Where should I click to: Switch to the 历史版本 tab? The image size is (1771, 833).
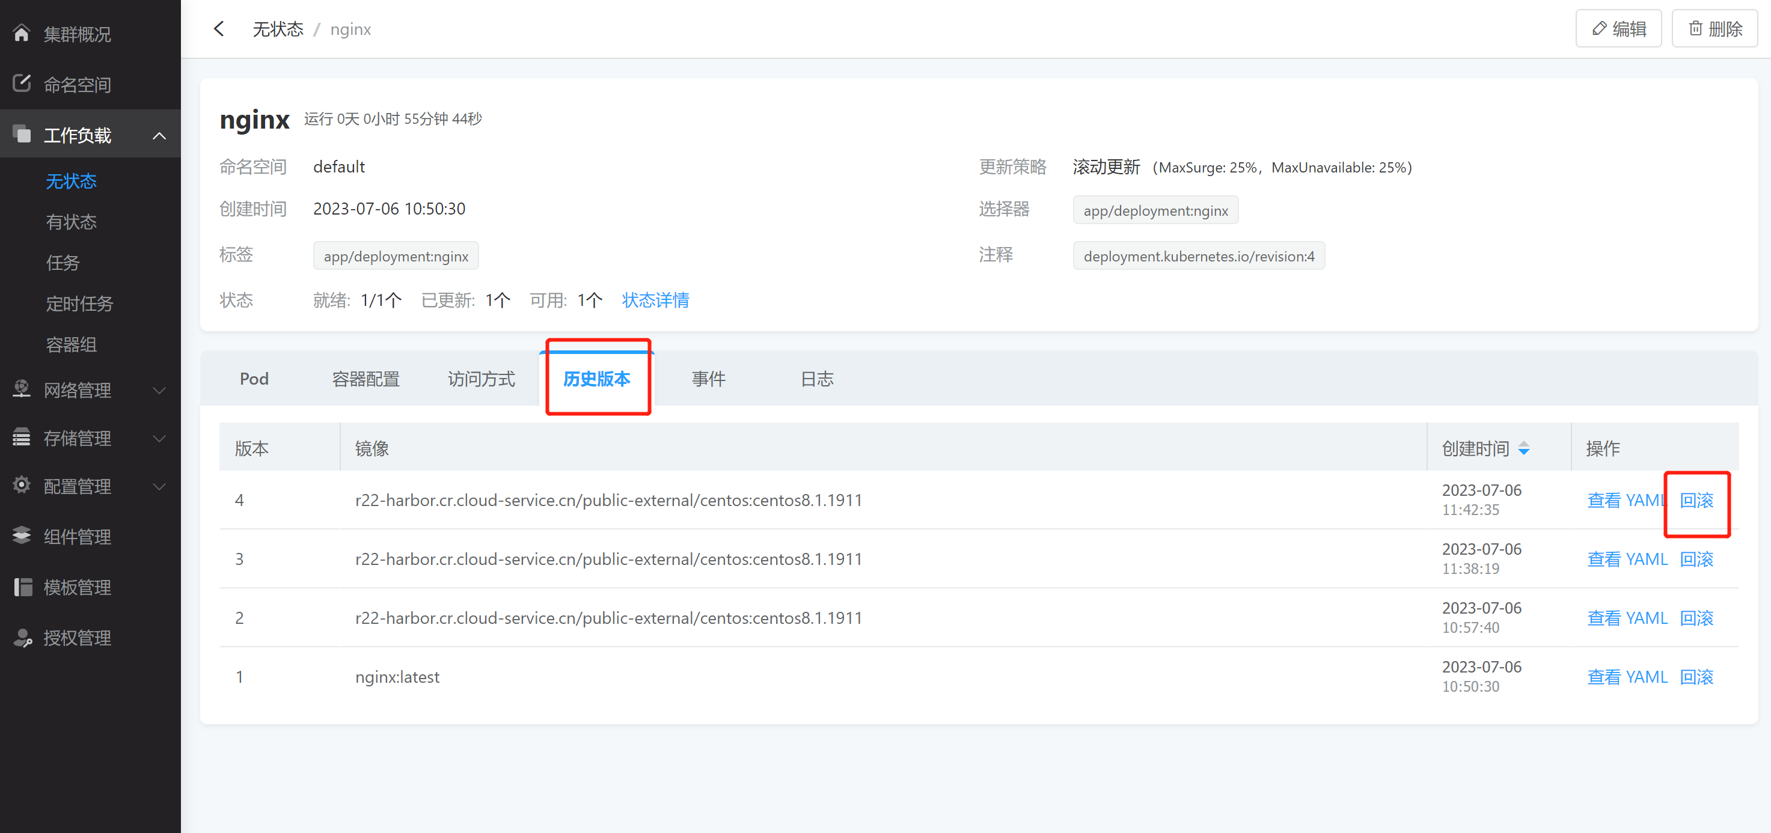click(597, 379)
